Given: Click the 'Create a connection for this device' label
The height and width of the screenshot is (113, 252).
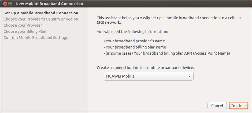Looking at the screenshot, I should [x=146, y=68].
